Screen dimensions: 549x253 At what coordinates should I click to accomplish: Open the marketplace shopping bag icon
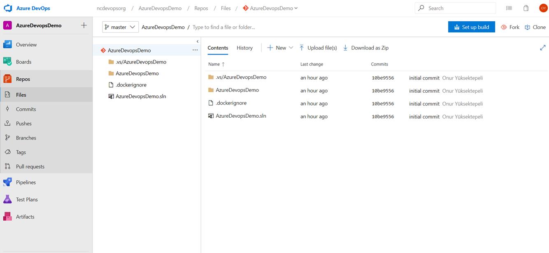[x=526, y=8]
